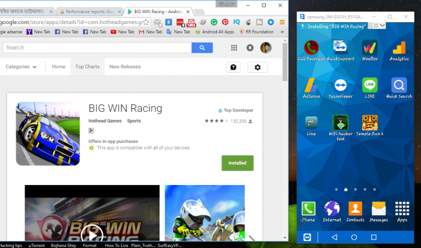The image size is (421, 248).
Task: Click Hacking tips taskbar item
Action: [x=11, y=246]
